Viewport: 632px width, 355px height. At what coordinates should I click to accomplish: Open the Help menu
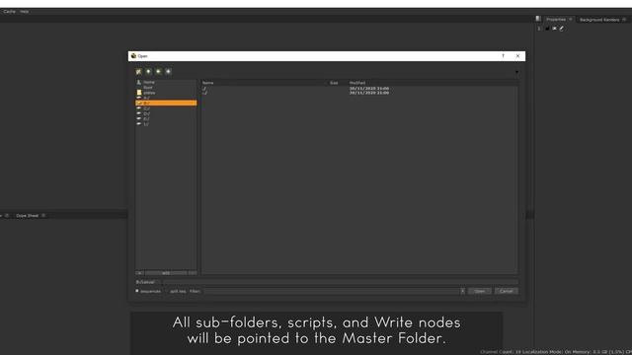point(24,11)
